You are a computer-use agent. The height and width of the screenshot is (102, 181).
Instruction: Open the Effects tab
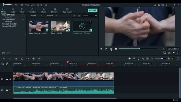(44, 10)
